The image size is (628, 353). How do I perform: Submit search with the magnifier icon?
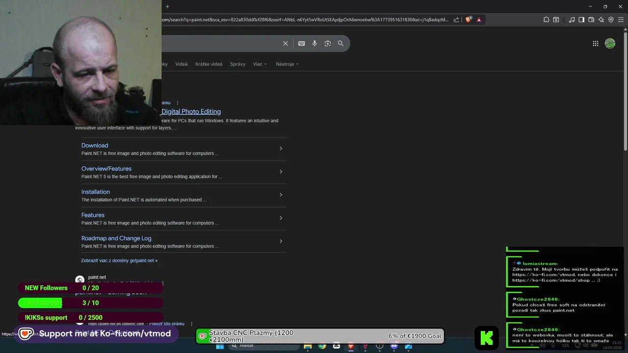tap(340, 44)
